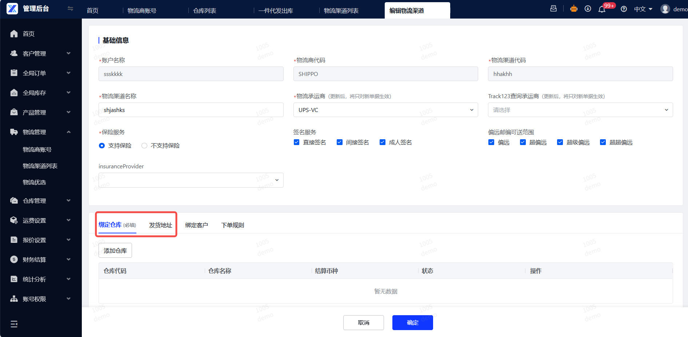Switch to the 物流渠道列表 top tab
688x337 pixels.
[341, 11]
